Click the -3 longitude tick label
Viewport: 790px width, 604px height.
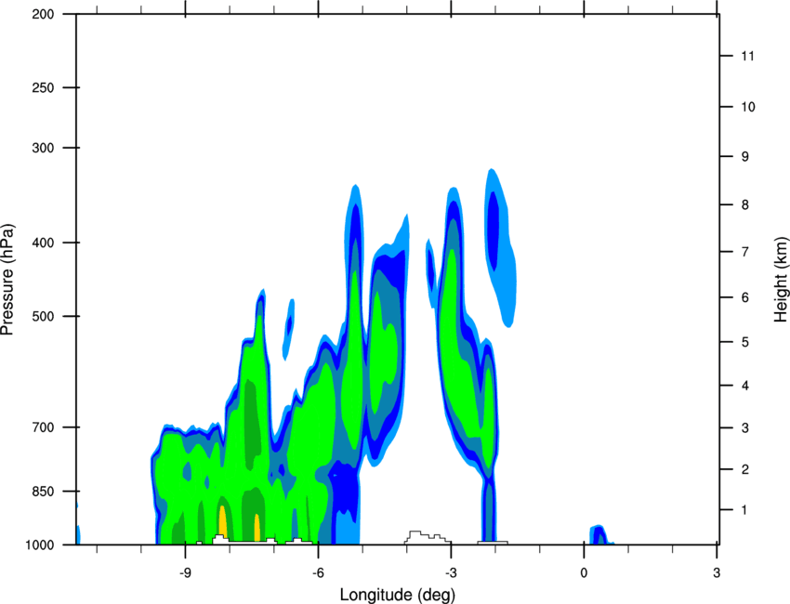click(451, 572)
